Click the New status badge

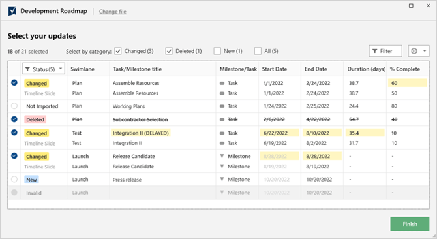[x=31, y=180]
